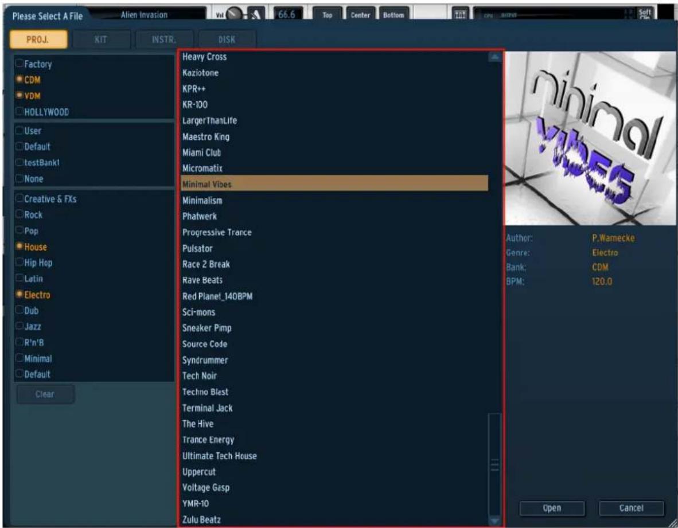Image resolution: width=678 pixels, height=528 pixels.
Task: Select Race 2 Break in the file list
Action: [334, 264]
